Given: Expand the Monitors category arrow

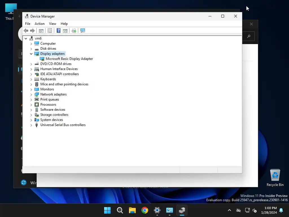Looking at the screenshot, I should coord(31,90).
